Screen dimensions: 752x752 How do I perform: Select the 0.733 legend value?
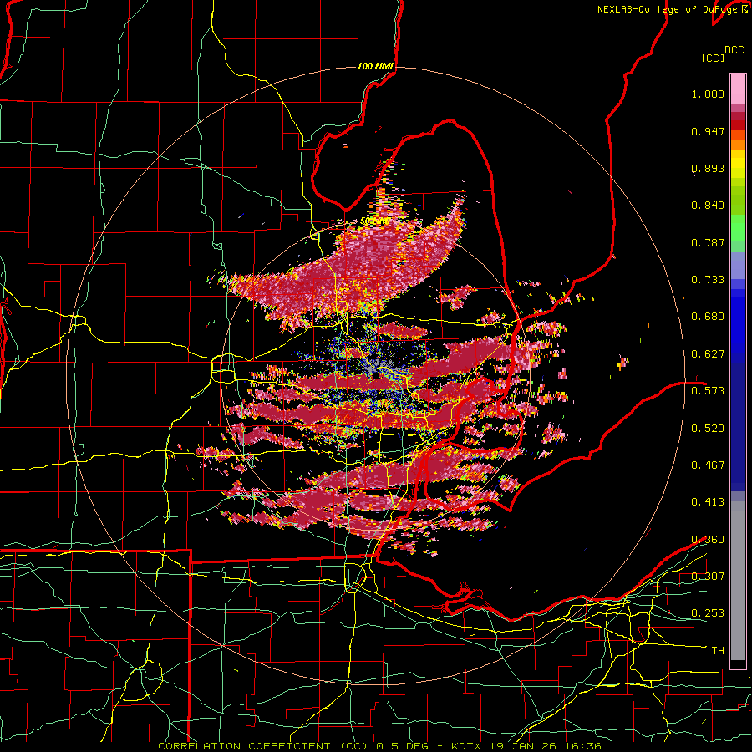point(708,280)
